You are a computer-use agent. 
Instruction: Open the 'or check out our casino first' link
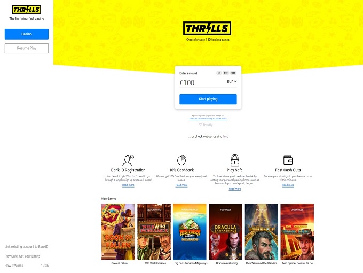[x=208, y=137]
